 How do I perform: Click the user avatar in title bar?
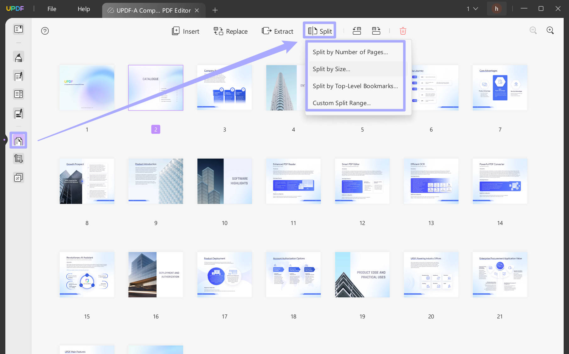click(496, 8)
